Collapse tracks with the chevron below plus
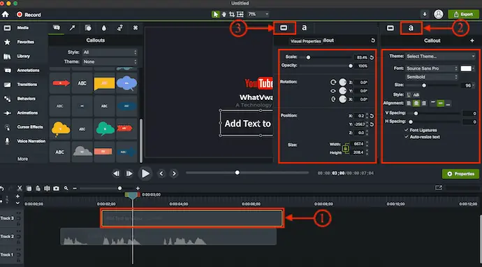 (x=17, y=203)
